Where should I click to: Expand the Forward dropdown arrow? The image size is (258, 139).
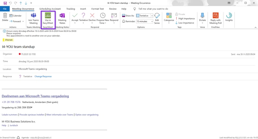(x=23, y=21)
